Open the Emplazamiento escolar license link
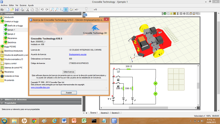220x124 pixels. [x=78, y=54]
